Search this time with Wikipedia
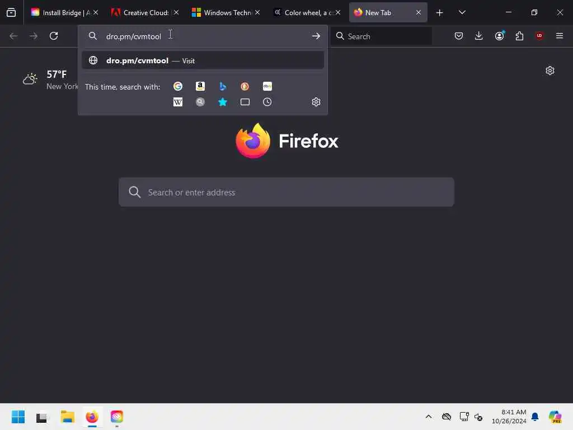Image resolution: width=573 pixels, height=430 pixels. pyautogui.click(x=178, y=102)
